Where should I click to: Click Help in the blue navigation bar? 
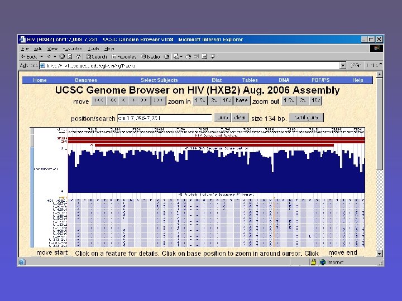point(358,80)
